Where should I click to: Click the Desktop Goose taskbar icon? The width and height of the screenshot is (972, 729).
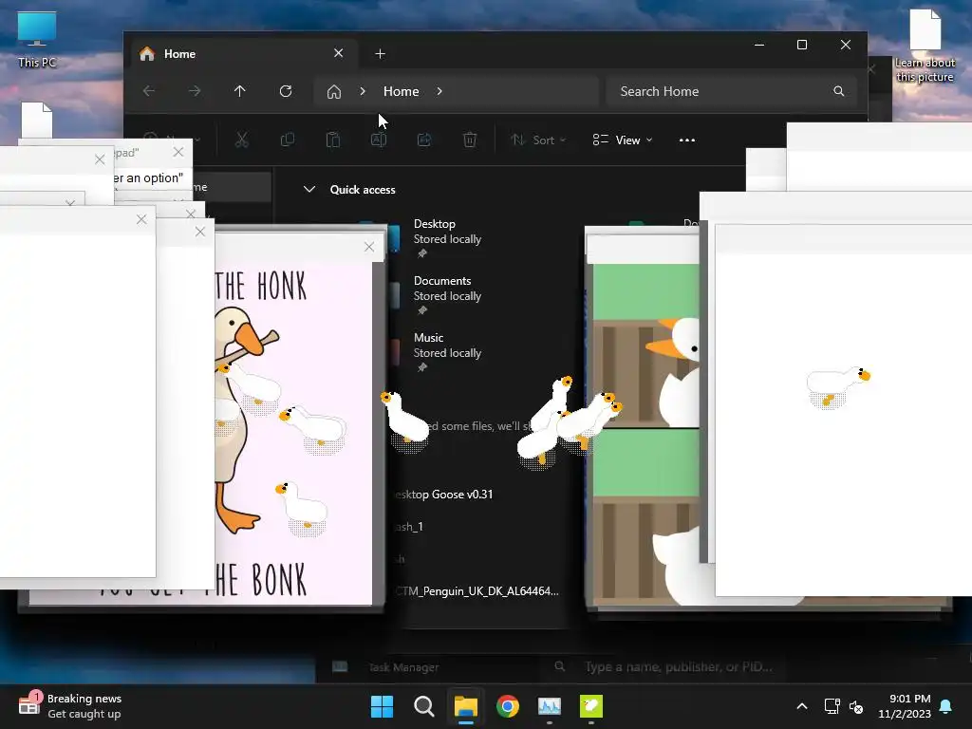coord(591,706)
